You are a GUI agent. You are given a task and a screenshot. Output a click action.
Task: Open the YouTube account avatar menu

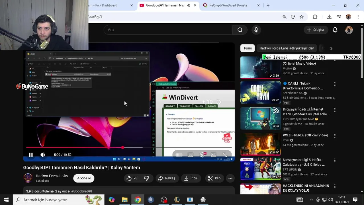tap(349, 30)
